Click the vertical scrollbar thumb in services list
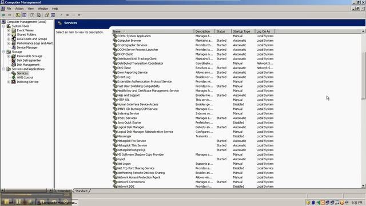The image size is (366, 206). pyautogui.click(x=364, y=76)
